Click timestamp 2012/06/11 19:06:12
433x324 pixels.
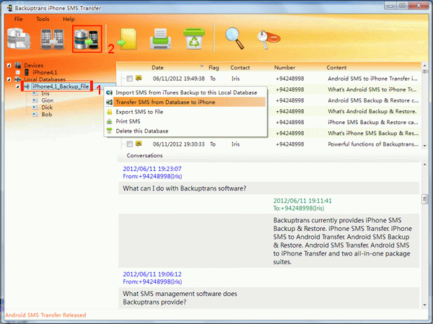pyautogui.click(x=152, y=274)
